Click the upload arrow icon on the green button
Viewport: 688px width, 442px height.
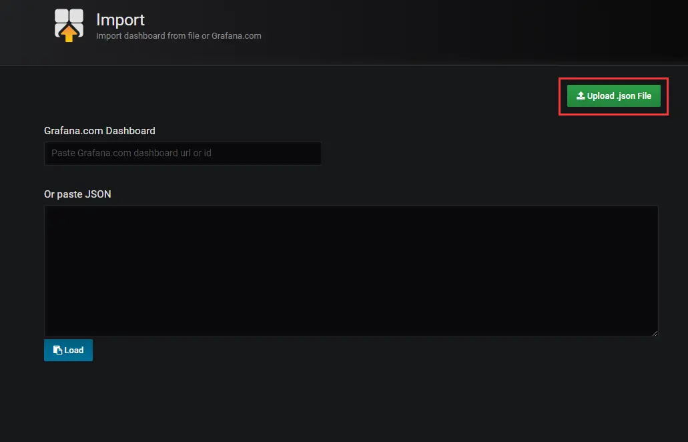581,95
